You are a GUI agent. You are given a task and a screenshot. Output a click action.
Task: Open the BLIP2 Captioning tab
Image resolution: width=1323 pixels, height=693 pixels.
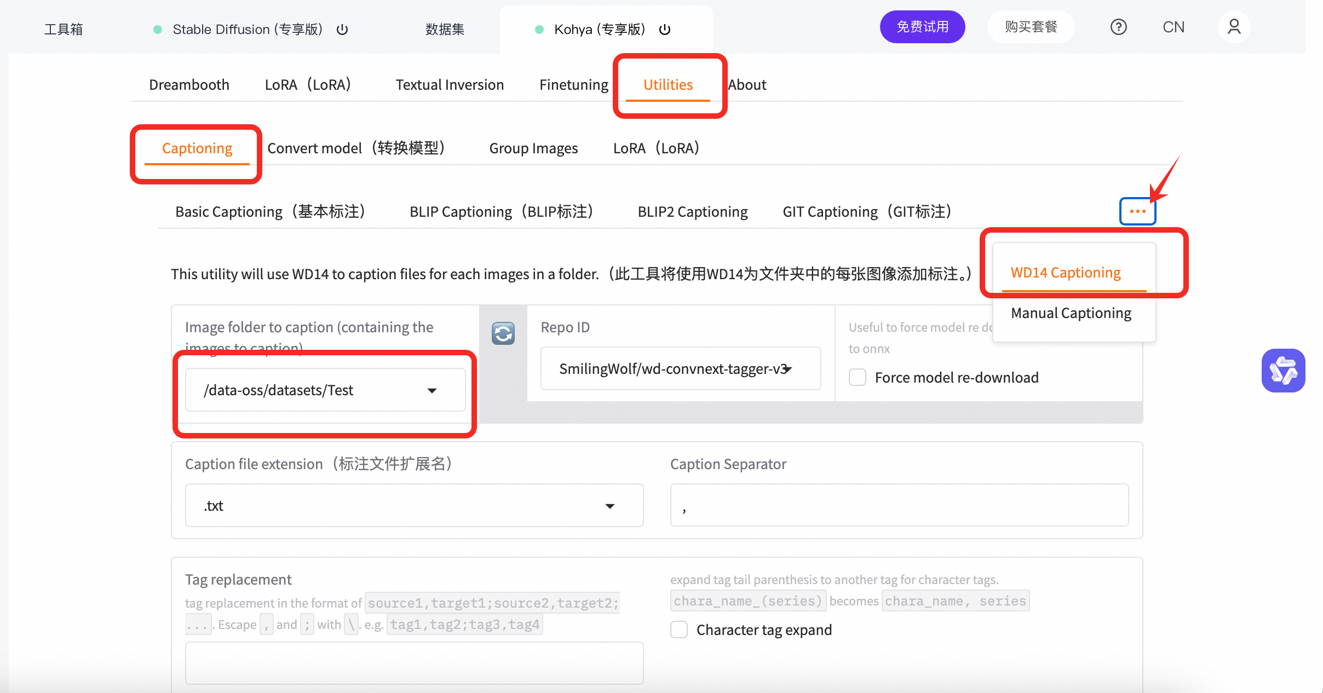[x=692, y=212]
